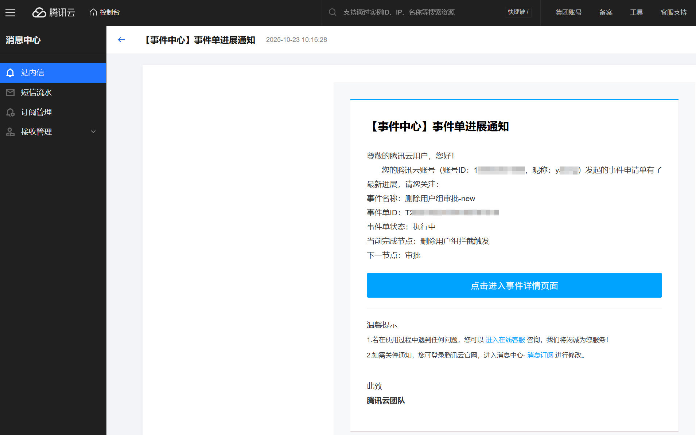The width and height of the screenshot is (696, 435).
Task: Open the 备案 menu
Action: click(606, 12)
